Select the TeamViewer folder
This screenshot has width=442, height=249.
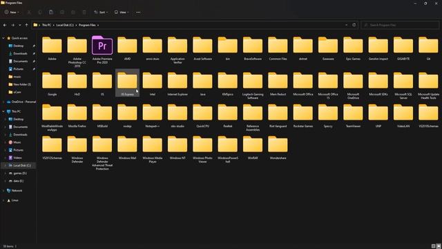pos(353,116)
